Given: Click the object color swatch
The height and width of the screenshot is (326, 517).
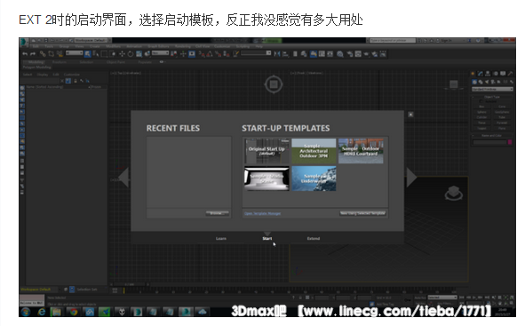Looking at the screenshot, I should click(510, 142).
